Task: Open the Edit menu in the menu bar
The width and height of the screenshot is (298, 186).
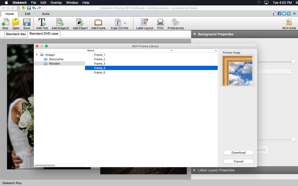Action: click(43, 3)
